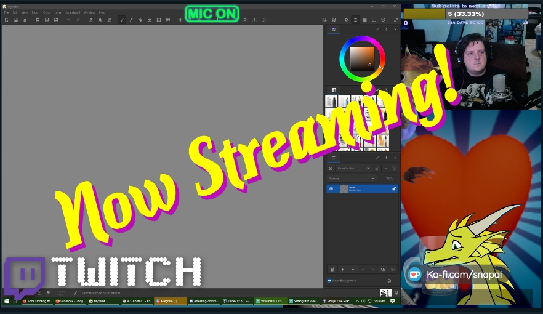Screen dimensions: 543x314
Task: Activate the Edit Frame tool
Action: [x=159, y=20]
